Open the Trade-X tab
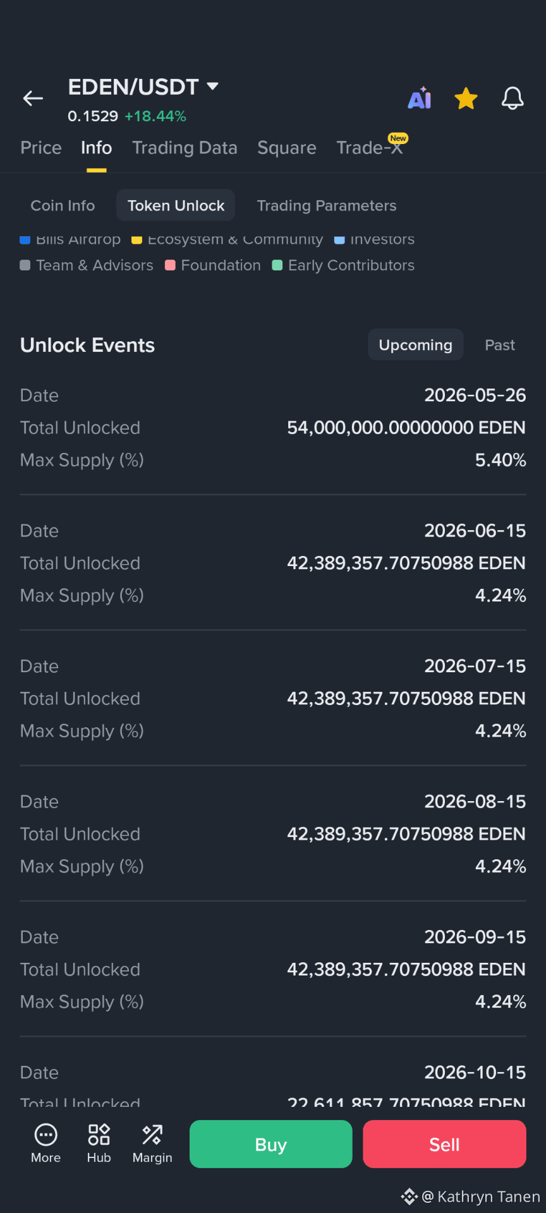This screenshot has width=546, height=1213. (x=370, y=148)
